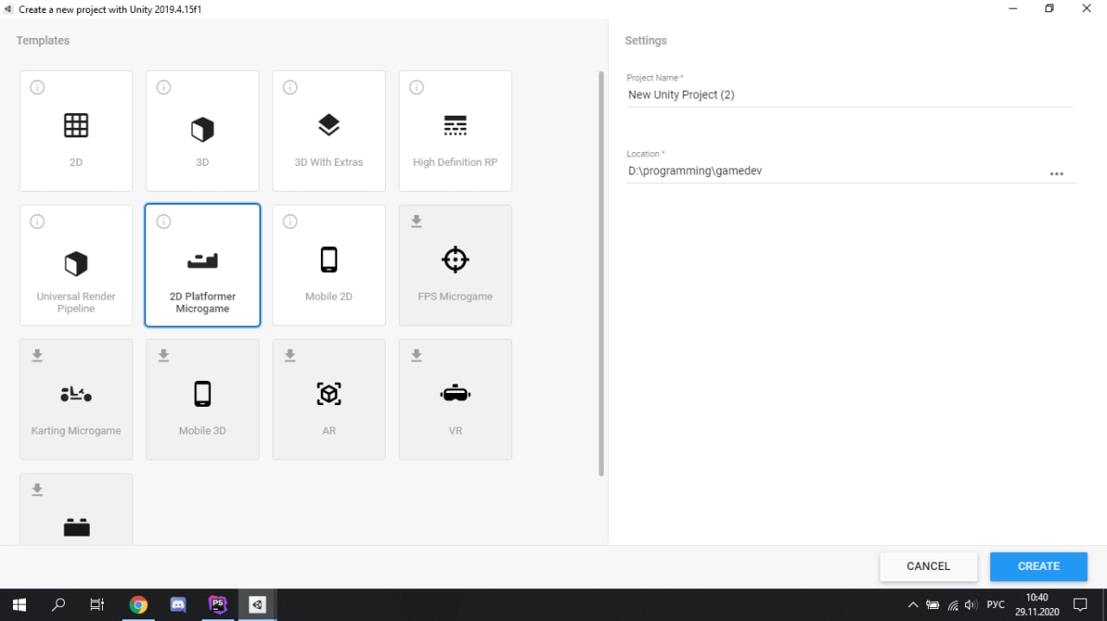Click the 2D template label
This screenshot has height=621, width=1107.
tap(76, 162)
